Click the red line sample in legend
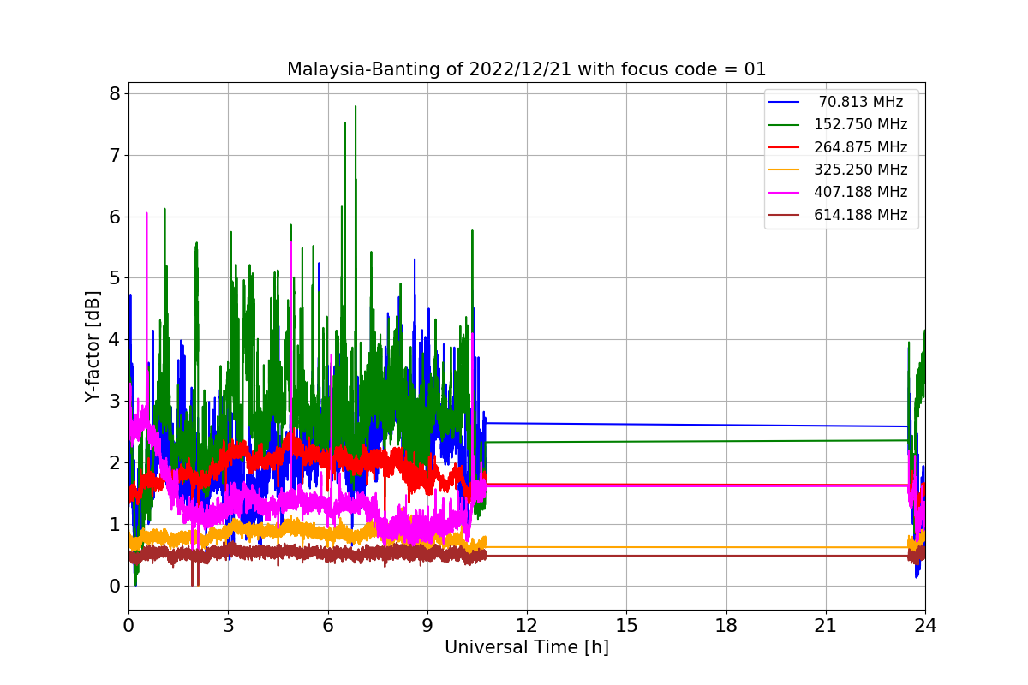This screenshot has height=685, width=1028. 784,147
